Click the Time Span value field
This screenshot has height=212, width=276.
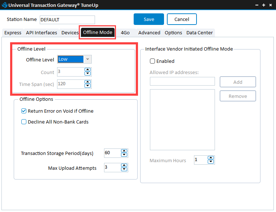(x=71, y=84)
